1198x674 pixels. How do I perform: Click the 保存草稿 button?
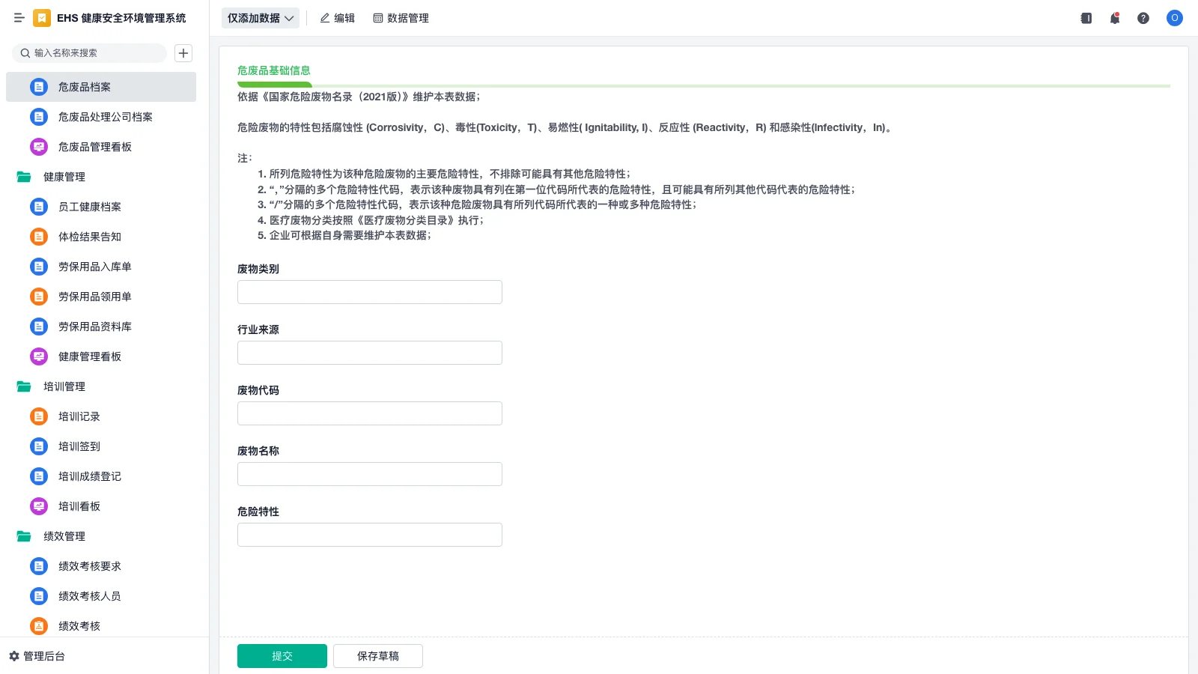[x=377, y=655]
